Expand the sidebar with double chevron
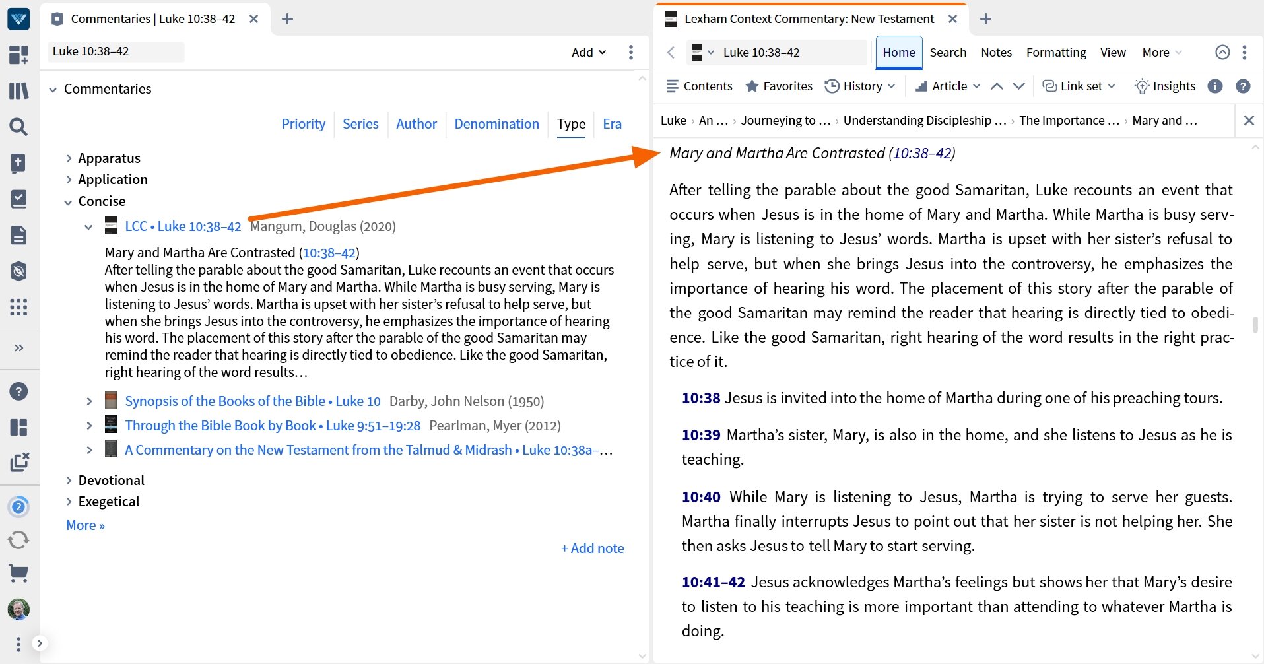This screenshot has width=1264, height=664. [18, 348]
